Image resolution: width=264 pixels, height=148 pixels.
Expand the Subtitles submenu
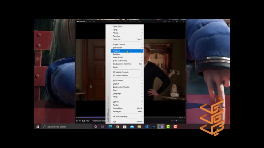click(127, 54)
